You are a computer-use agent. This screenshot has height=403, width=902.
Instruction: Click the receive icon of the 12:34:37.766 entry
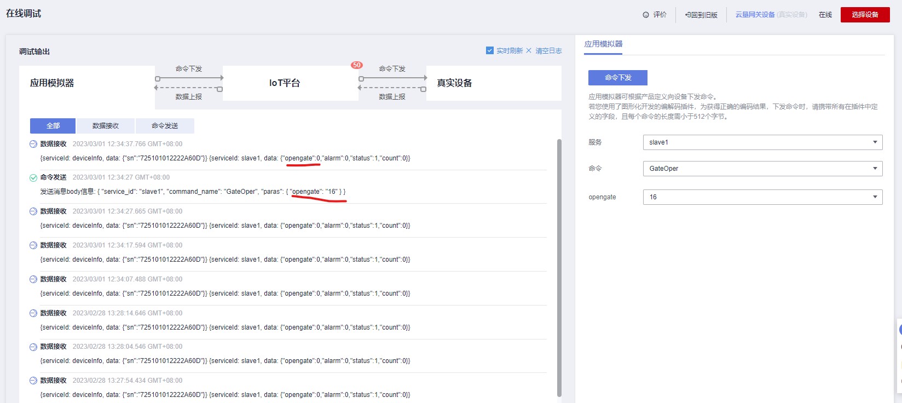tap(33, 144)
